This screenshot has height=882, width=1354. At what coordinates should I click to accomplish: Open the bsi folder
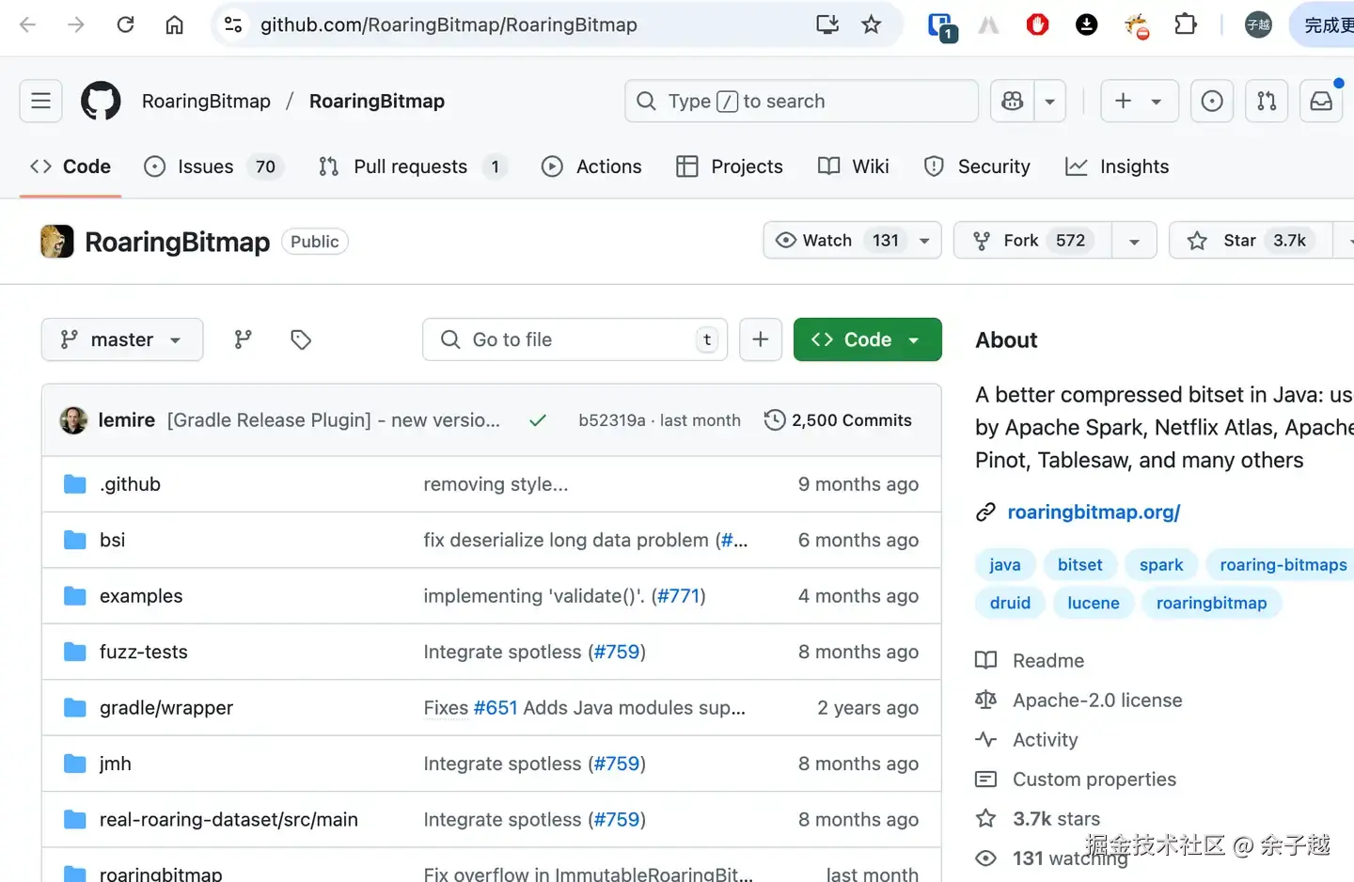(x=112, y=540)
